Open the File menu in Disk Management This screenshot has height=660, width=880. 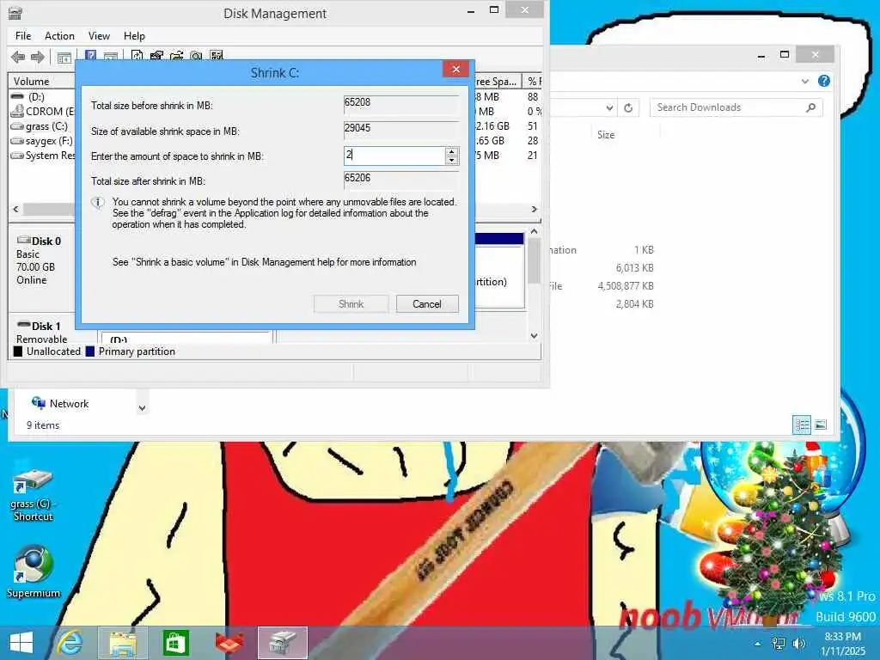tap(23, 36)
